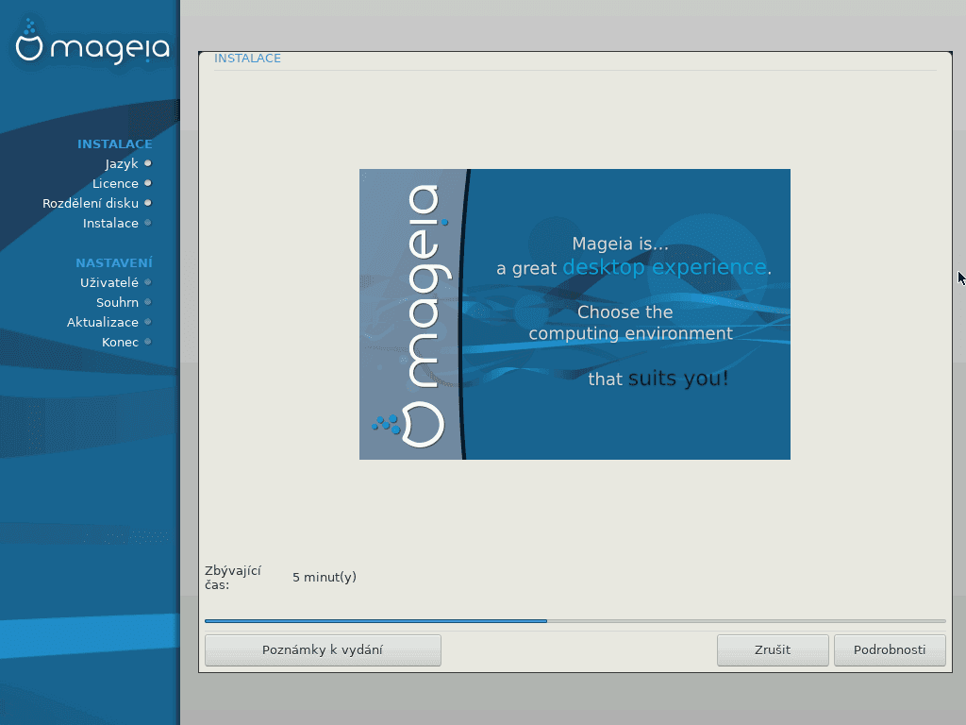966x725 pixels.
Task: Click the bullet next to Jazyk
Action: (148, 163)
